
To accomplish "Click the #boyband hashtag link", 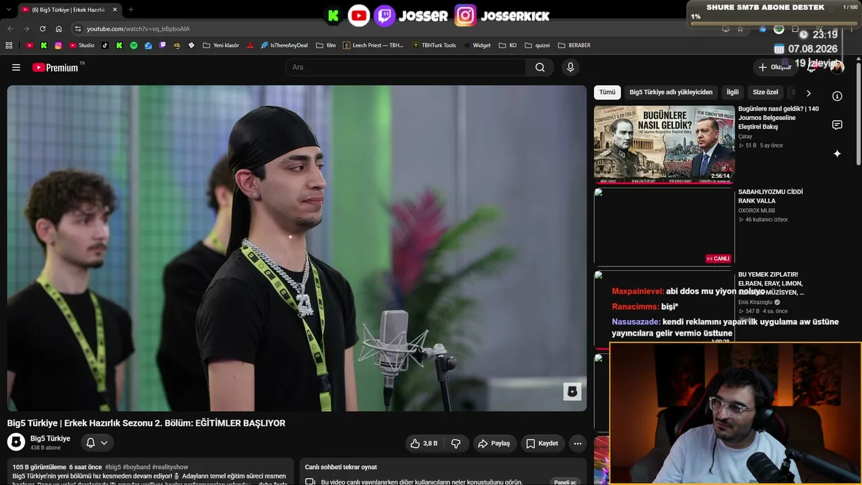I will point(137,467).
